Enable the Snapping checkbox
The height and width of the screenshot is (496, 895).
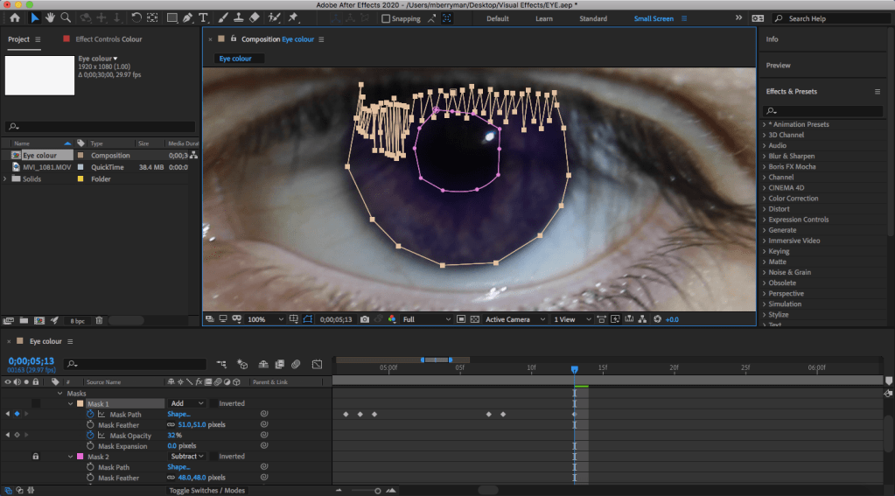(387, 18)
